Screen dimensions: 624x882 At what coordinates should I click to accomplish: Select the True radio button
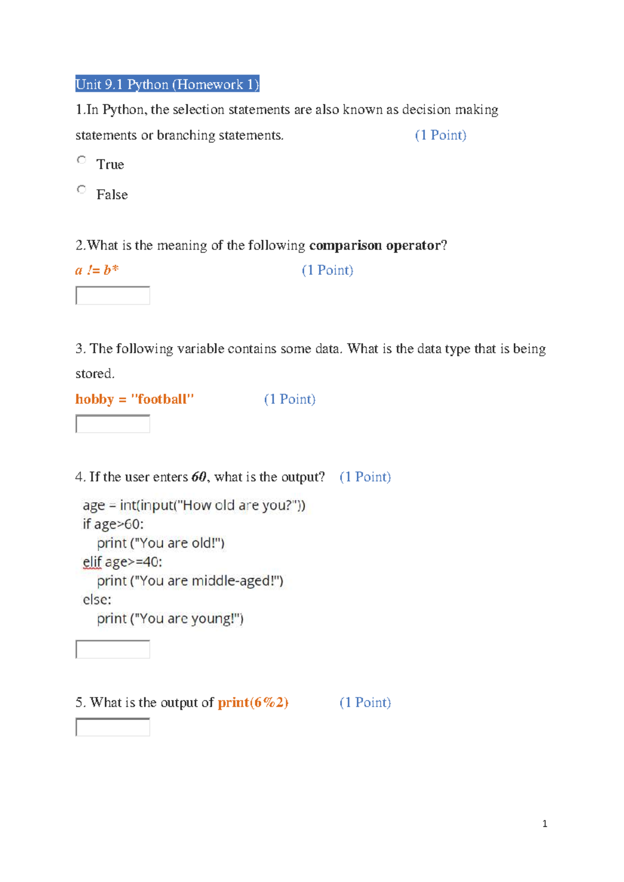tap(82, 160)
